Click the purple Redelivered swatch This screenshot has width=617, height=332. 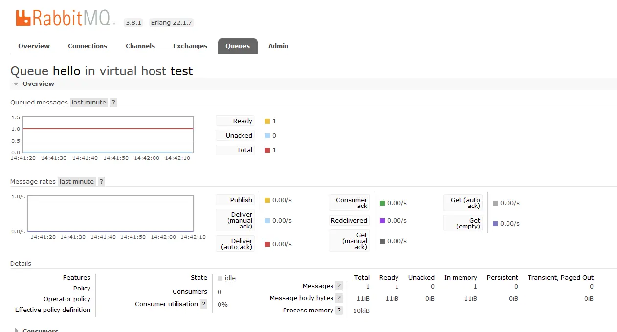tap(382, 221)
